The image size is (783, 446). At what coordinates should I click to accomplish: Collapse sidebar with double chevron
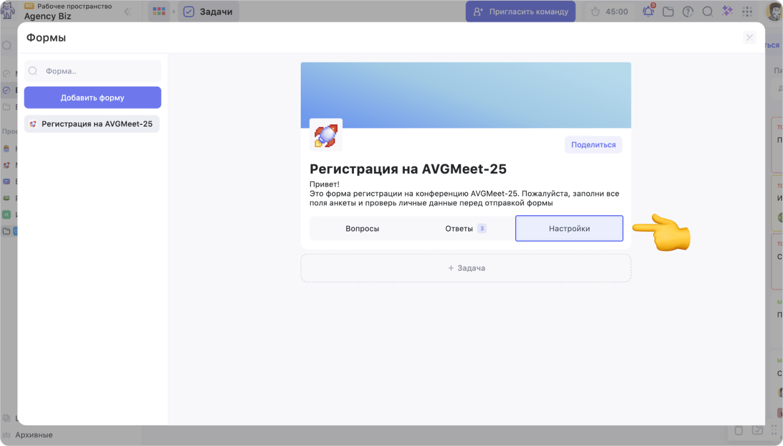128,11
